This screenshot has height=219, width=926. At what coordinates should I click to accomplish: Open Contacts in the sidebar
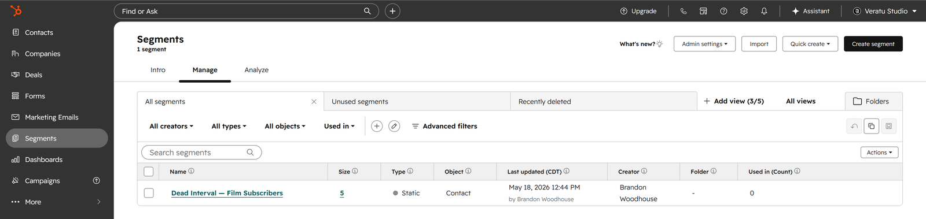[x=57, y=32]
